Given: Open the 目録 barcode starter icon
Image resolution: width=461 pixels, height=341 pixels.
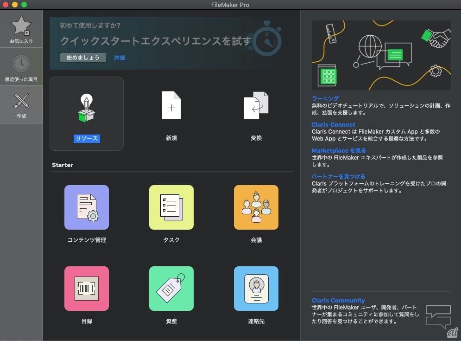Looking at the screenshot, I should (x=87, y=289).
